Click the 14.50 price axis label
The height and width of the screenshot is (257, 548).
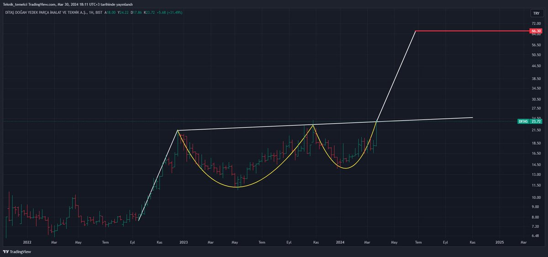pos(536,164)
